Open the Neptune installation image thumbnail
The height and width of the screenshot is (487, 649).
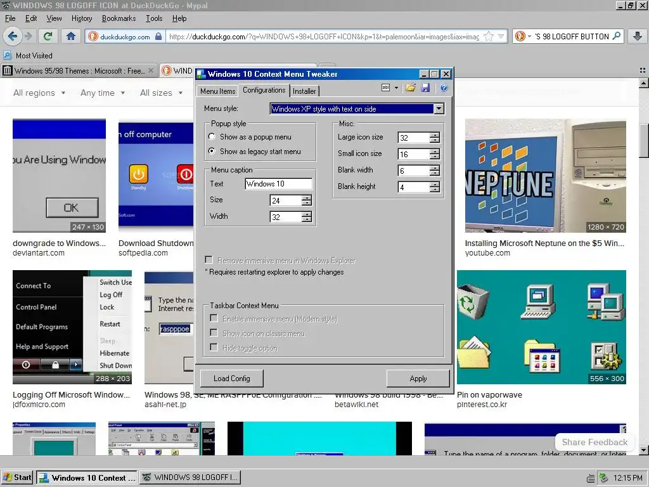click(x=545, y=176)
